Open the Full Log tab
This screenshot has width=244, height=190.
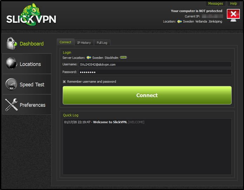102,43
